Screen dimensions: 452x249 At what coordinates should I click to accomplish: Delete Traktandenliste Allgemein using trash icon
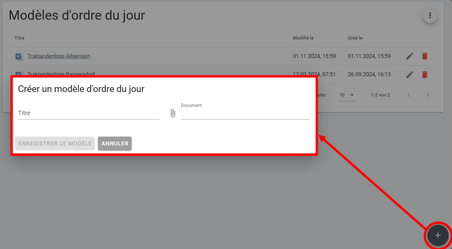(x=425, y=56)
